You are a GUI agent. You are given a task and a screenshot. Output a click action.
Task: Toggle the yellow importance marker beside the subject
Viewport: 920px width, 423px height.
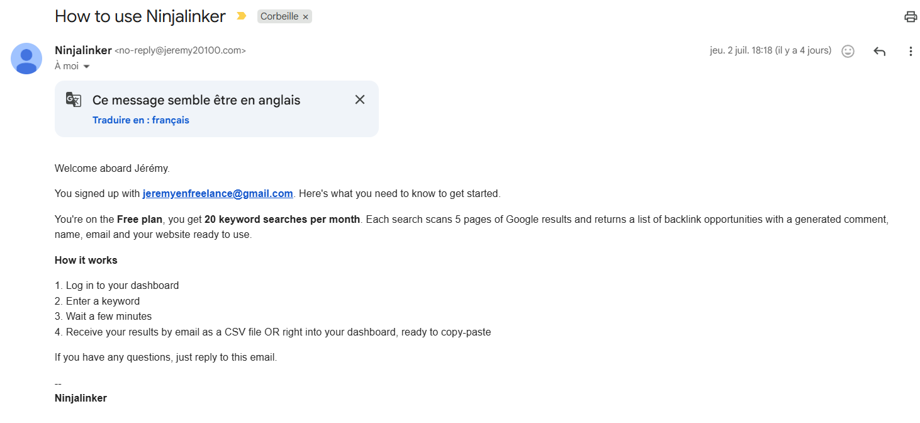(x=241, y=16)
